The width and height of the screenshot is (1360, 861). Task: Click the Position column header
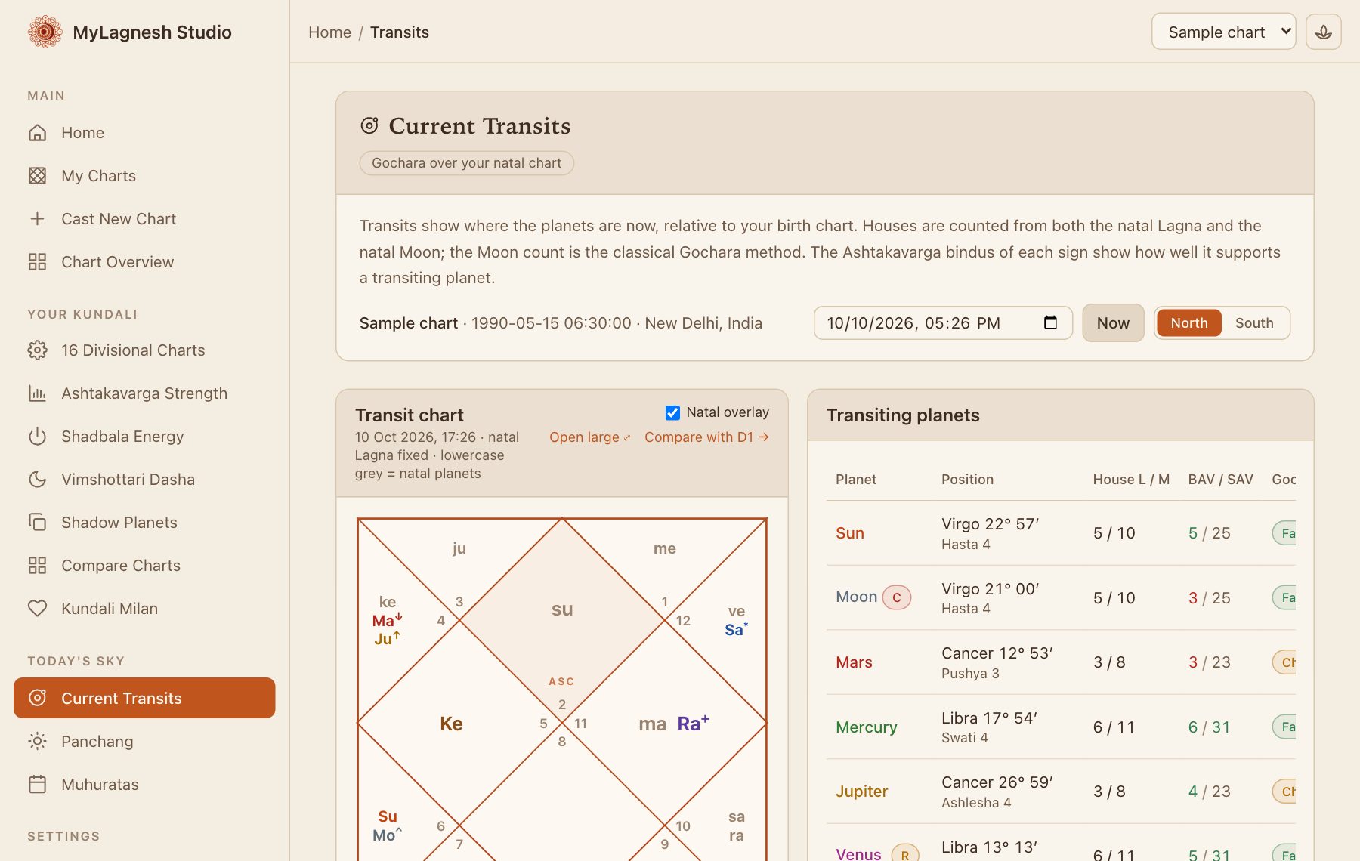(967, 480)
